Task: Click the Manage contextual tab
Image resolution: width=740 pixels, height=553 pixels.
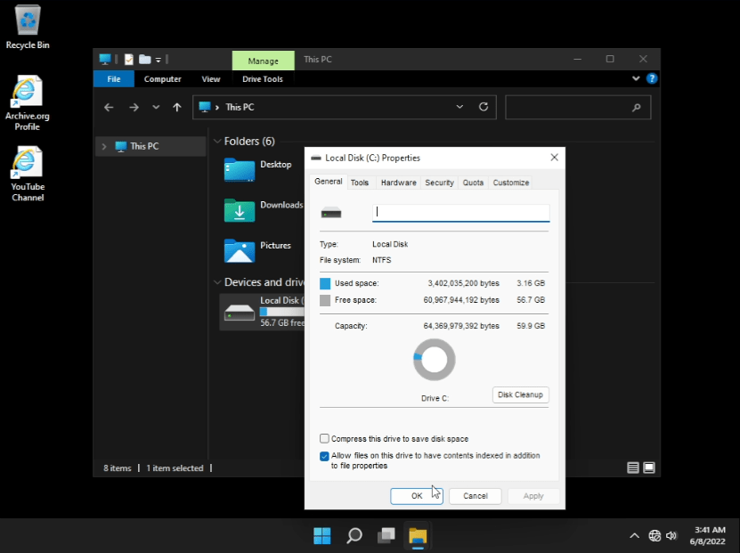Action: pyautogui.click(x=264, y=61)
